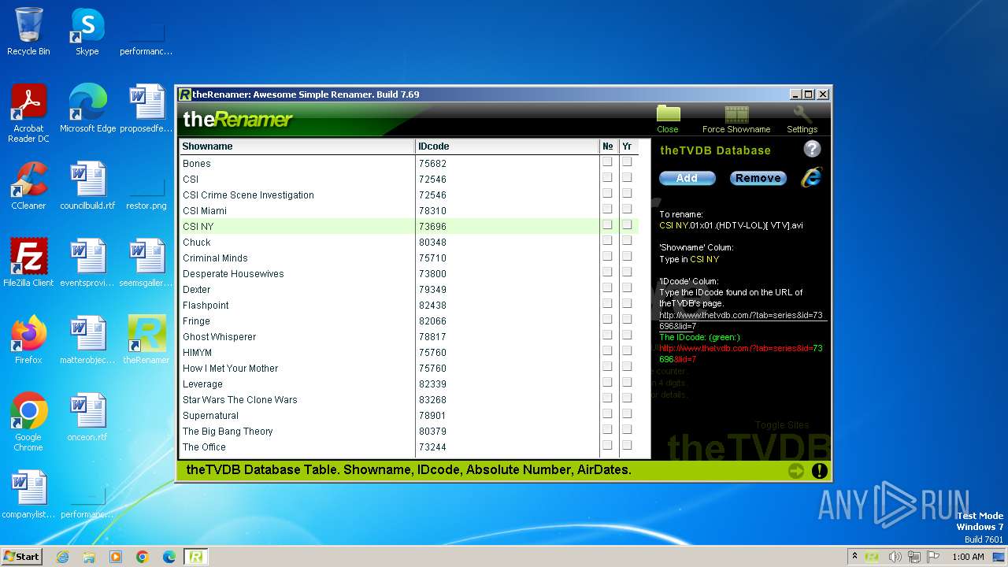The height and width of the screenshot is (567, 1008).
Task: Select the Flashpoint row
Action: tap(409, 305)
